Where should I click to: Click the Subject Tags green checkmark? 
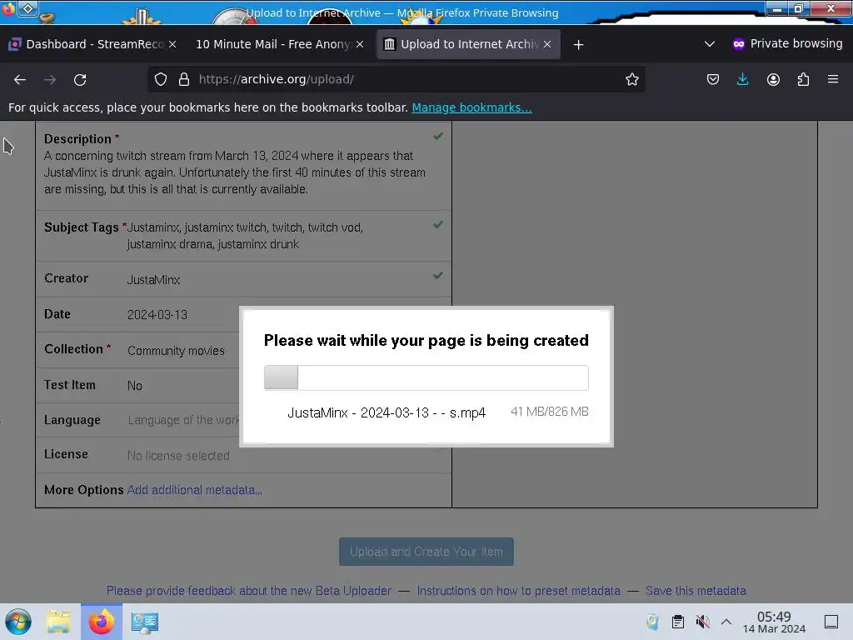(438, 224)
